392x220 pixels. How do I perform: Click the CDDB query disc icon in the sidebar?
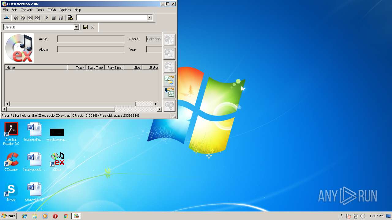tap(169, 106)
